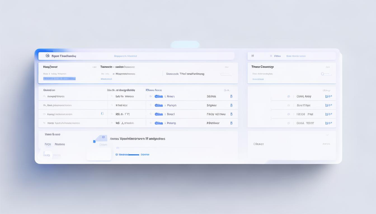Expand the chevron at the top-right of the left top card
Screen dimensions: 376x214
pyautogui.click(x=226, y=67)
